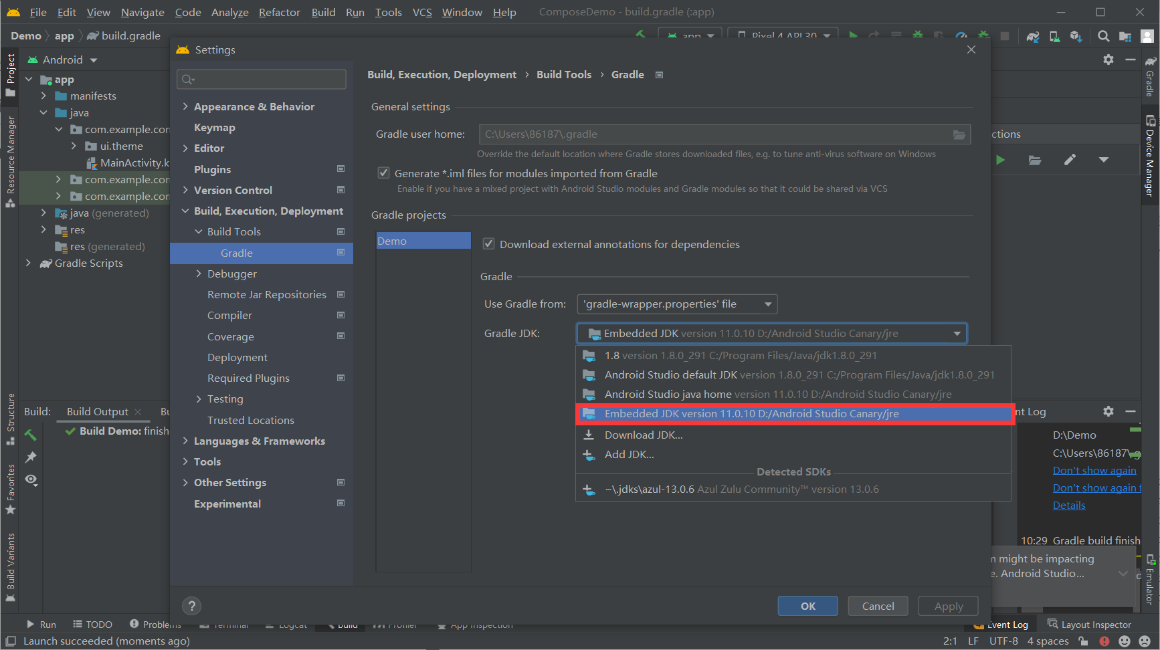Screen dimensions: 1160x650
Task: Click the Search Everywhere magnifier icon
Action: click(1104, 36)
